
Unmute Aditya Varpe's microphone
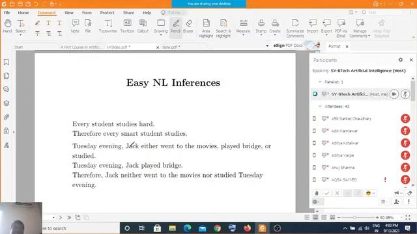point(405,155)
